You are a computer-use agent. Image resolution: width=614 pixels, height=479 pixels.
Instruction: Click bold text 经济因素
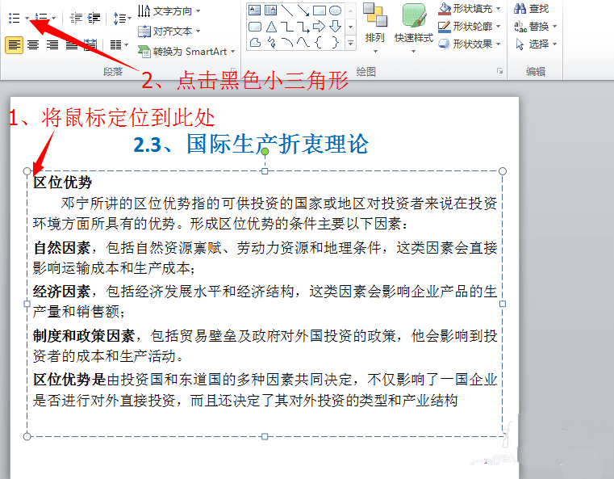(62, 292)
